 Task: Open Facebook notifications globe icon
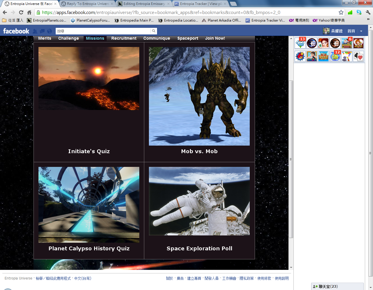50,31
